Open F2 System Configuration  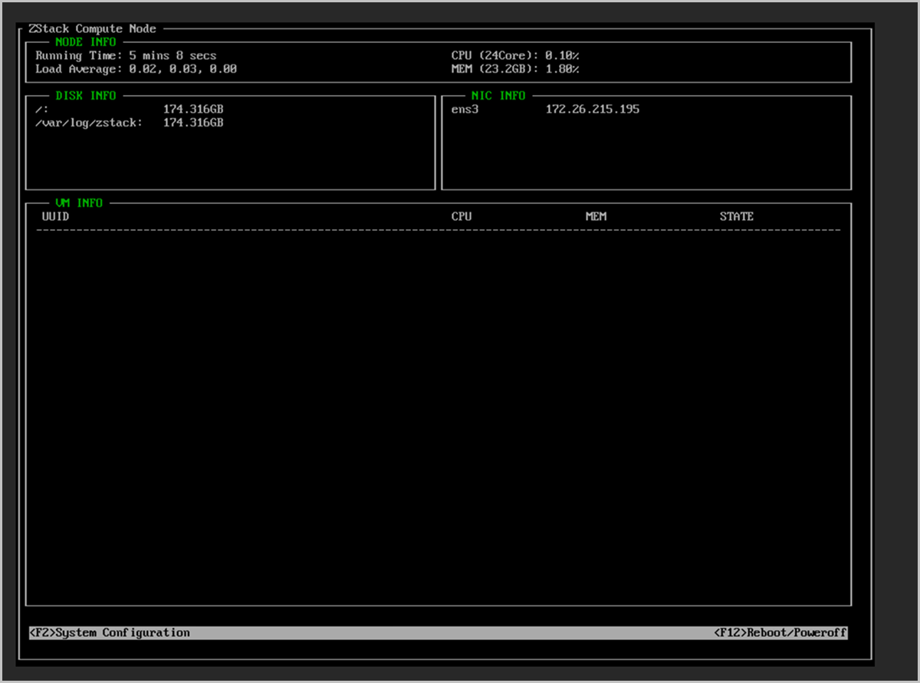pyautogui.click(x=109, y=633)
